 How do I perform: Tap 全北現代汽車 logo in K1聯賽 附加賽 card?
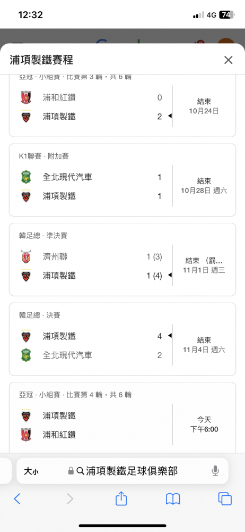click(x=26, y=177)
